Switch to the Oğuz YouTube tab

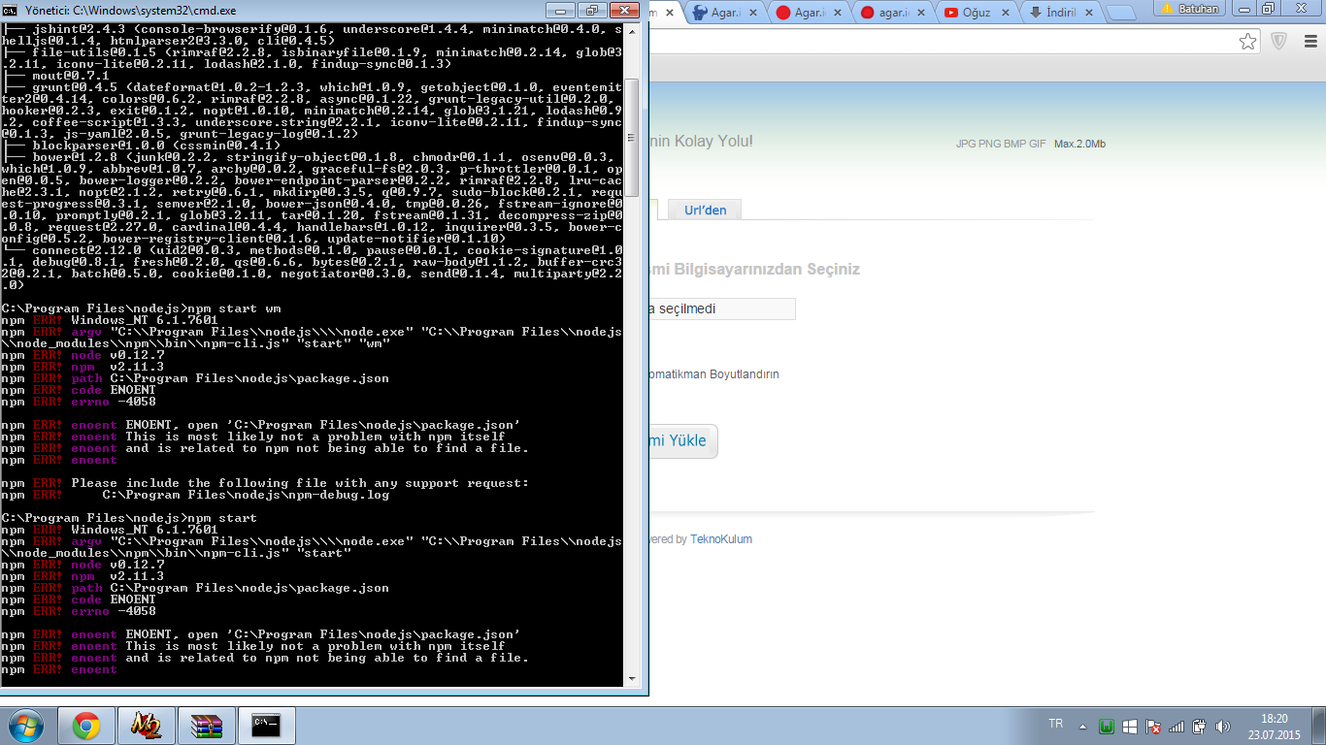coord(978,13)
